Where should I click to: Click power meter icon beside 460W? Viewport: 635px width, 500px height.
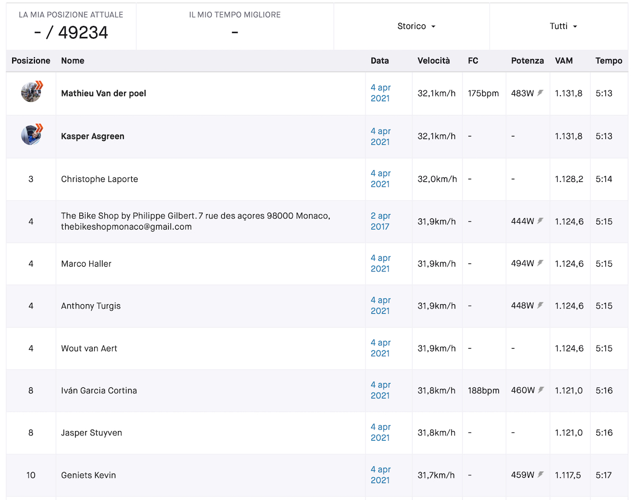click(x=540, y=390)
